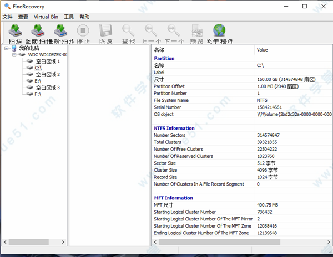The height and width of the screenshot is (257, 333).
Task: Open the Virtual Bin menu
Action: point(46,17)
